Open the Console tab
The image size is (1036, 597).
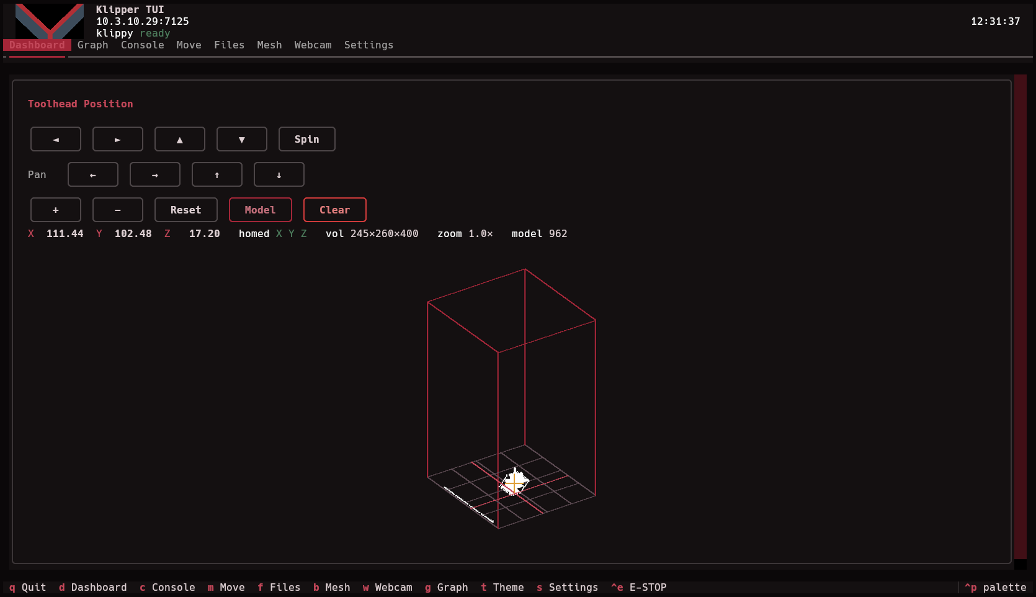(143, 45)
